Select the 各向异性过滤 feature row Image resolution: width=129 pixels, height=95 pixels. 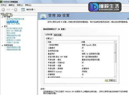(x=80, y=51)
